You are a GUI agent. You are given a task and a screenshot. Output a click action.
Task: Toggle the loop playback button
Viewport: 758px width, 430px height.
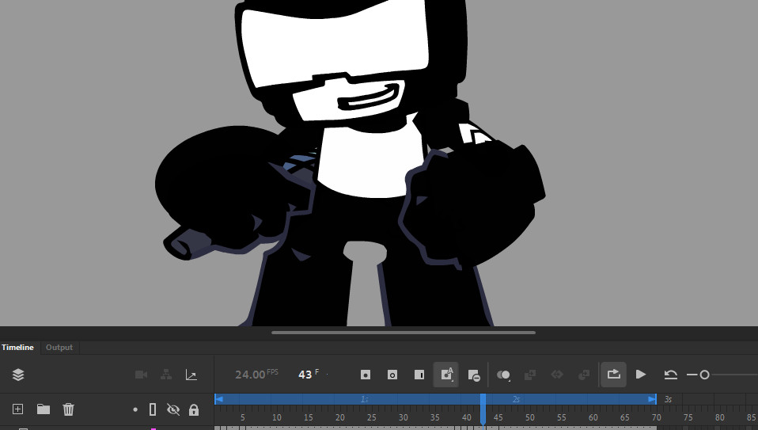click(x=613, y=375)
